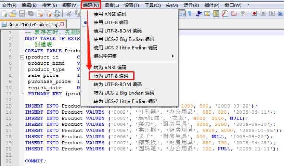Screen dimensions: 284x166
Task: Create a new file with toolbar icon
Action: pyautogui.click(x=4, y=13)
